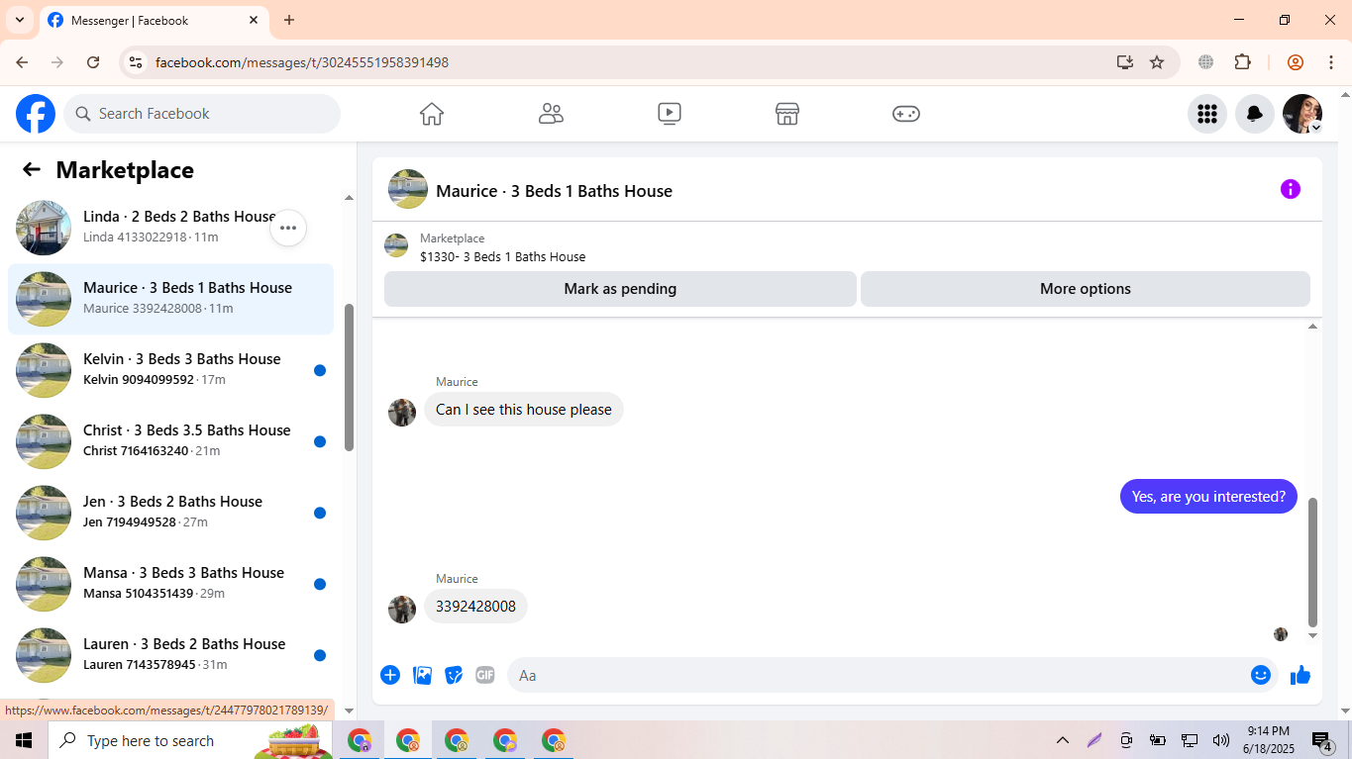The width and height of the screenshot is (1352, 759).
Task: Open the emoji picker in message box
Action: [x=1261, y=675]
